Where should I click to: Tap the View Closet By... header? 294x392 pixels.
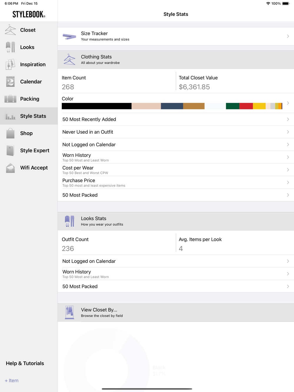176,313
